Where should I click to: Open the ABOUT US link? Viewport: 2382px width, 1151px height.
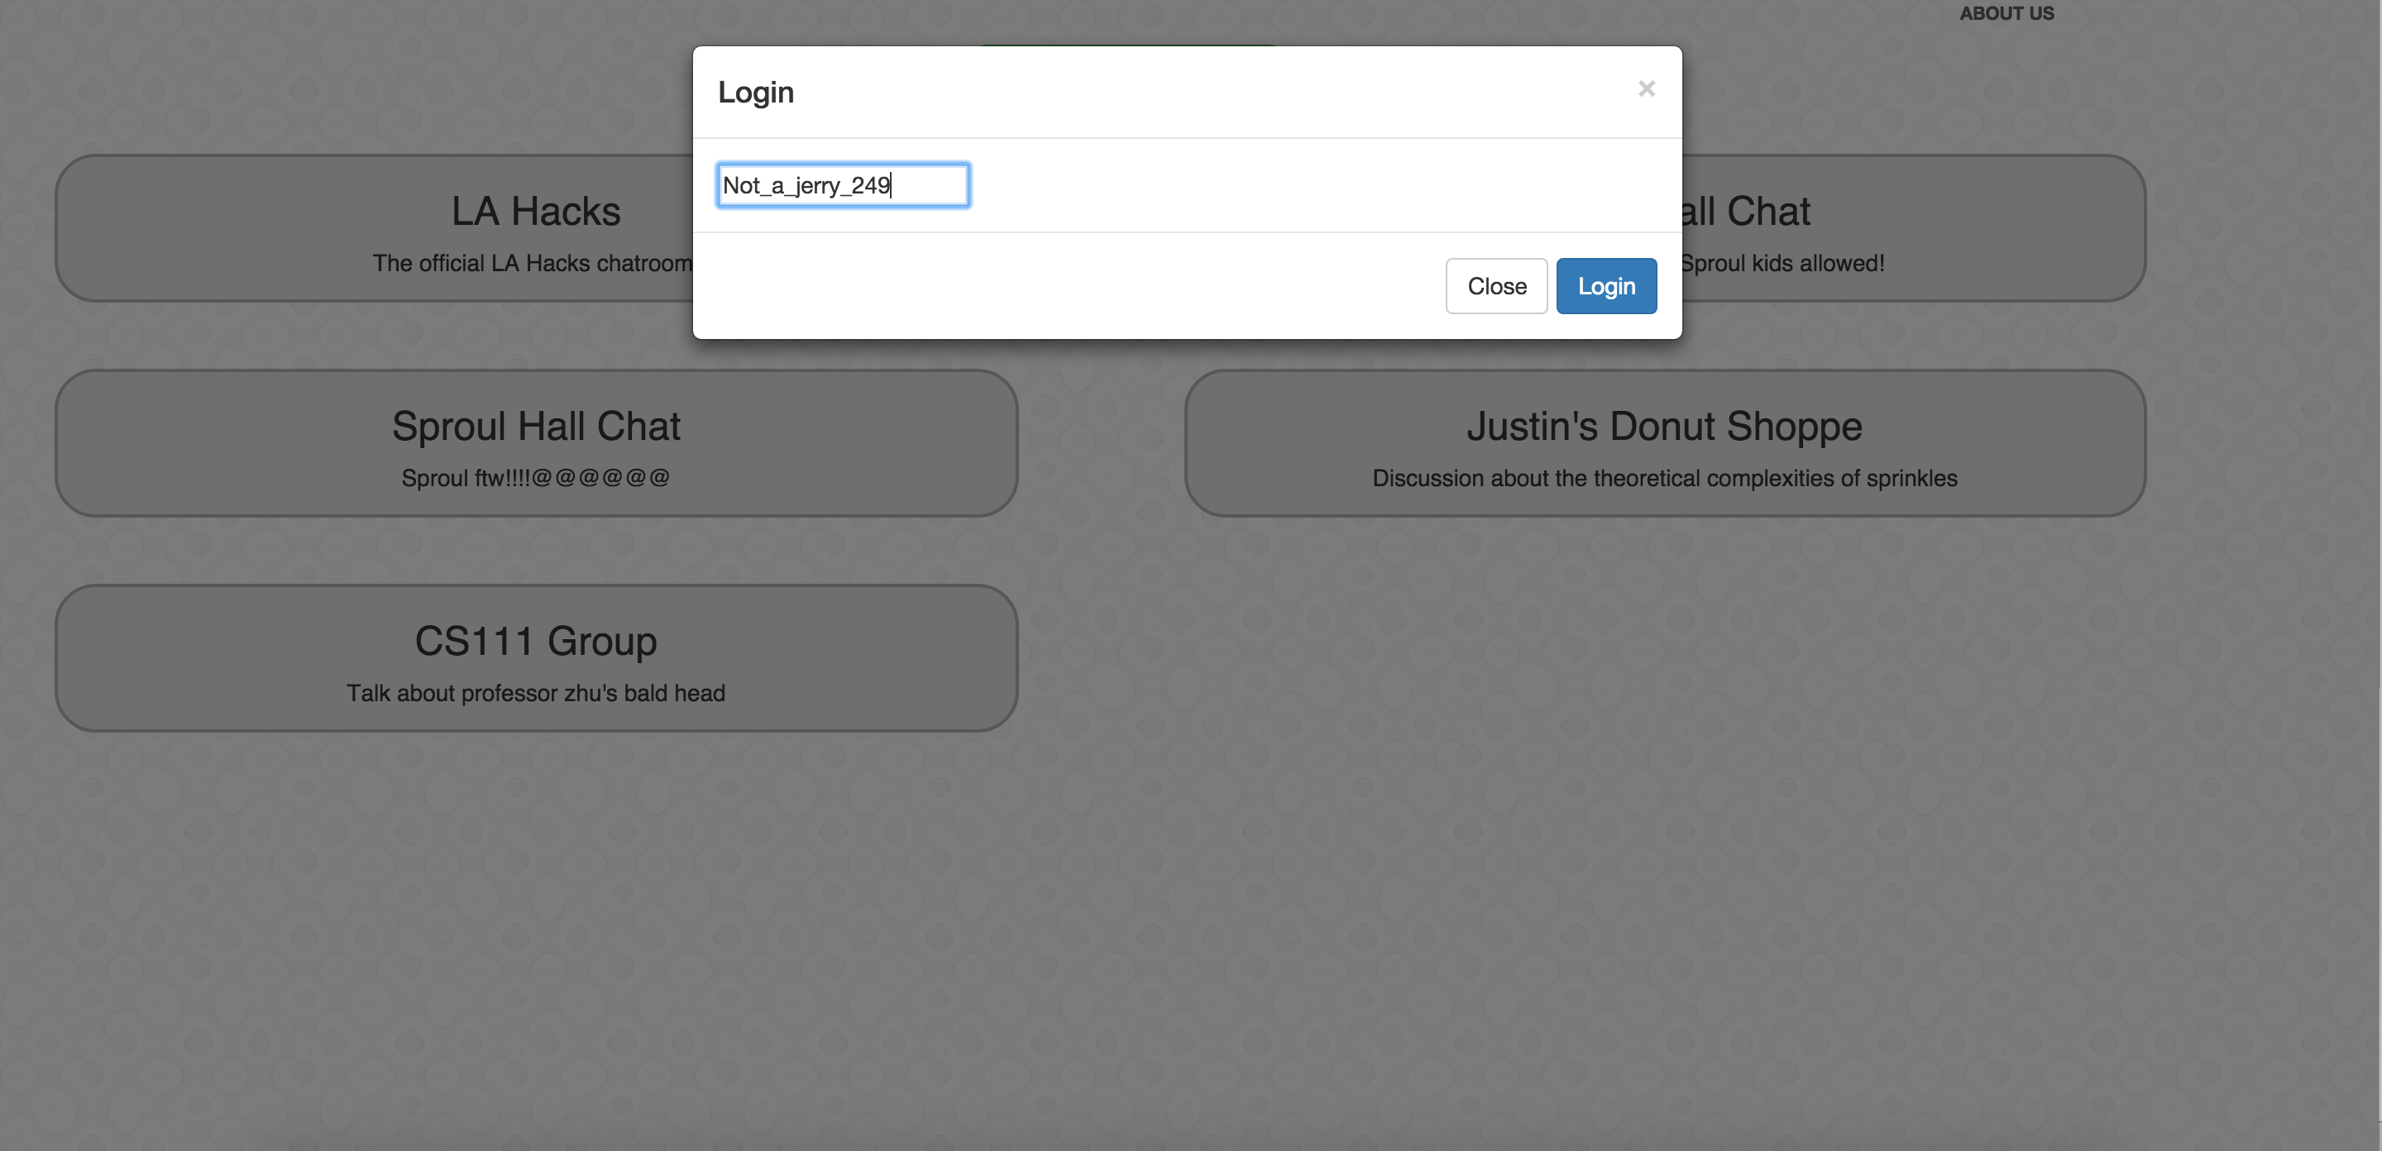tap(2006, 14)
